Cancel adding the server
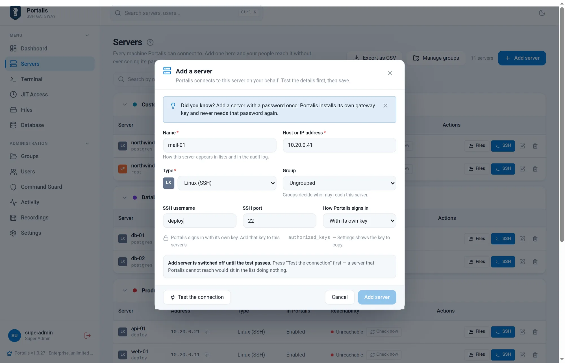Viewport: 565px width, 363px height. pyautogui.click(x=340, y=297)
